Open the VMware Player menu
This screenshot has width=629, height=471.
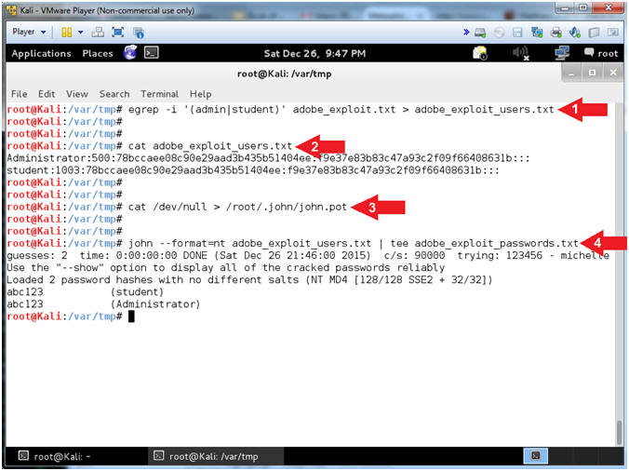point(29,32)
